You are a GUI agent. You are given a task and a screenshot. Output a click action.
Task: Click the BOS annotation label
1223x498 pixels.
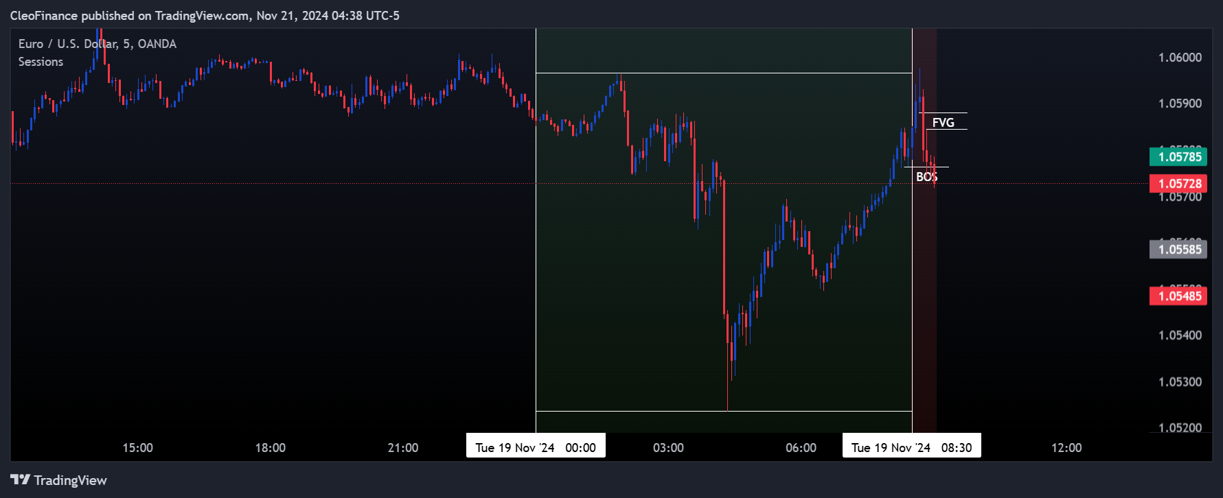tap(926, 177)
